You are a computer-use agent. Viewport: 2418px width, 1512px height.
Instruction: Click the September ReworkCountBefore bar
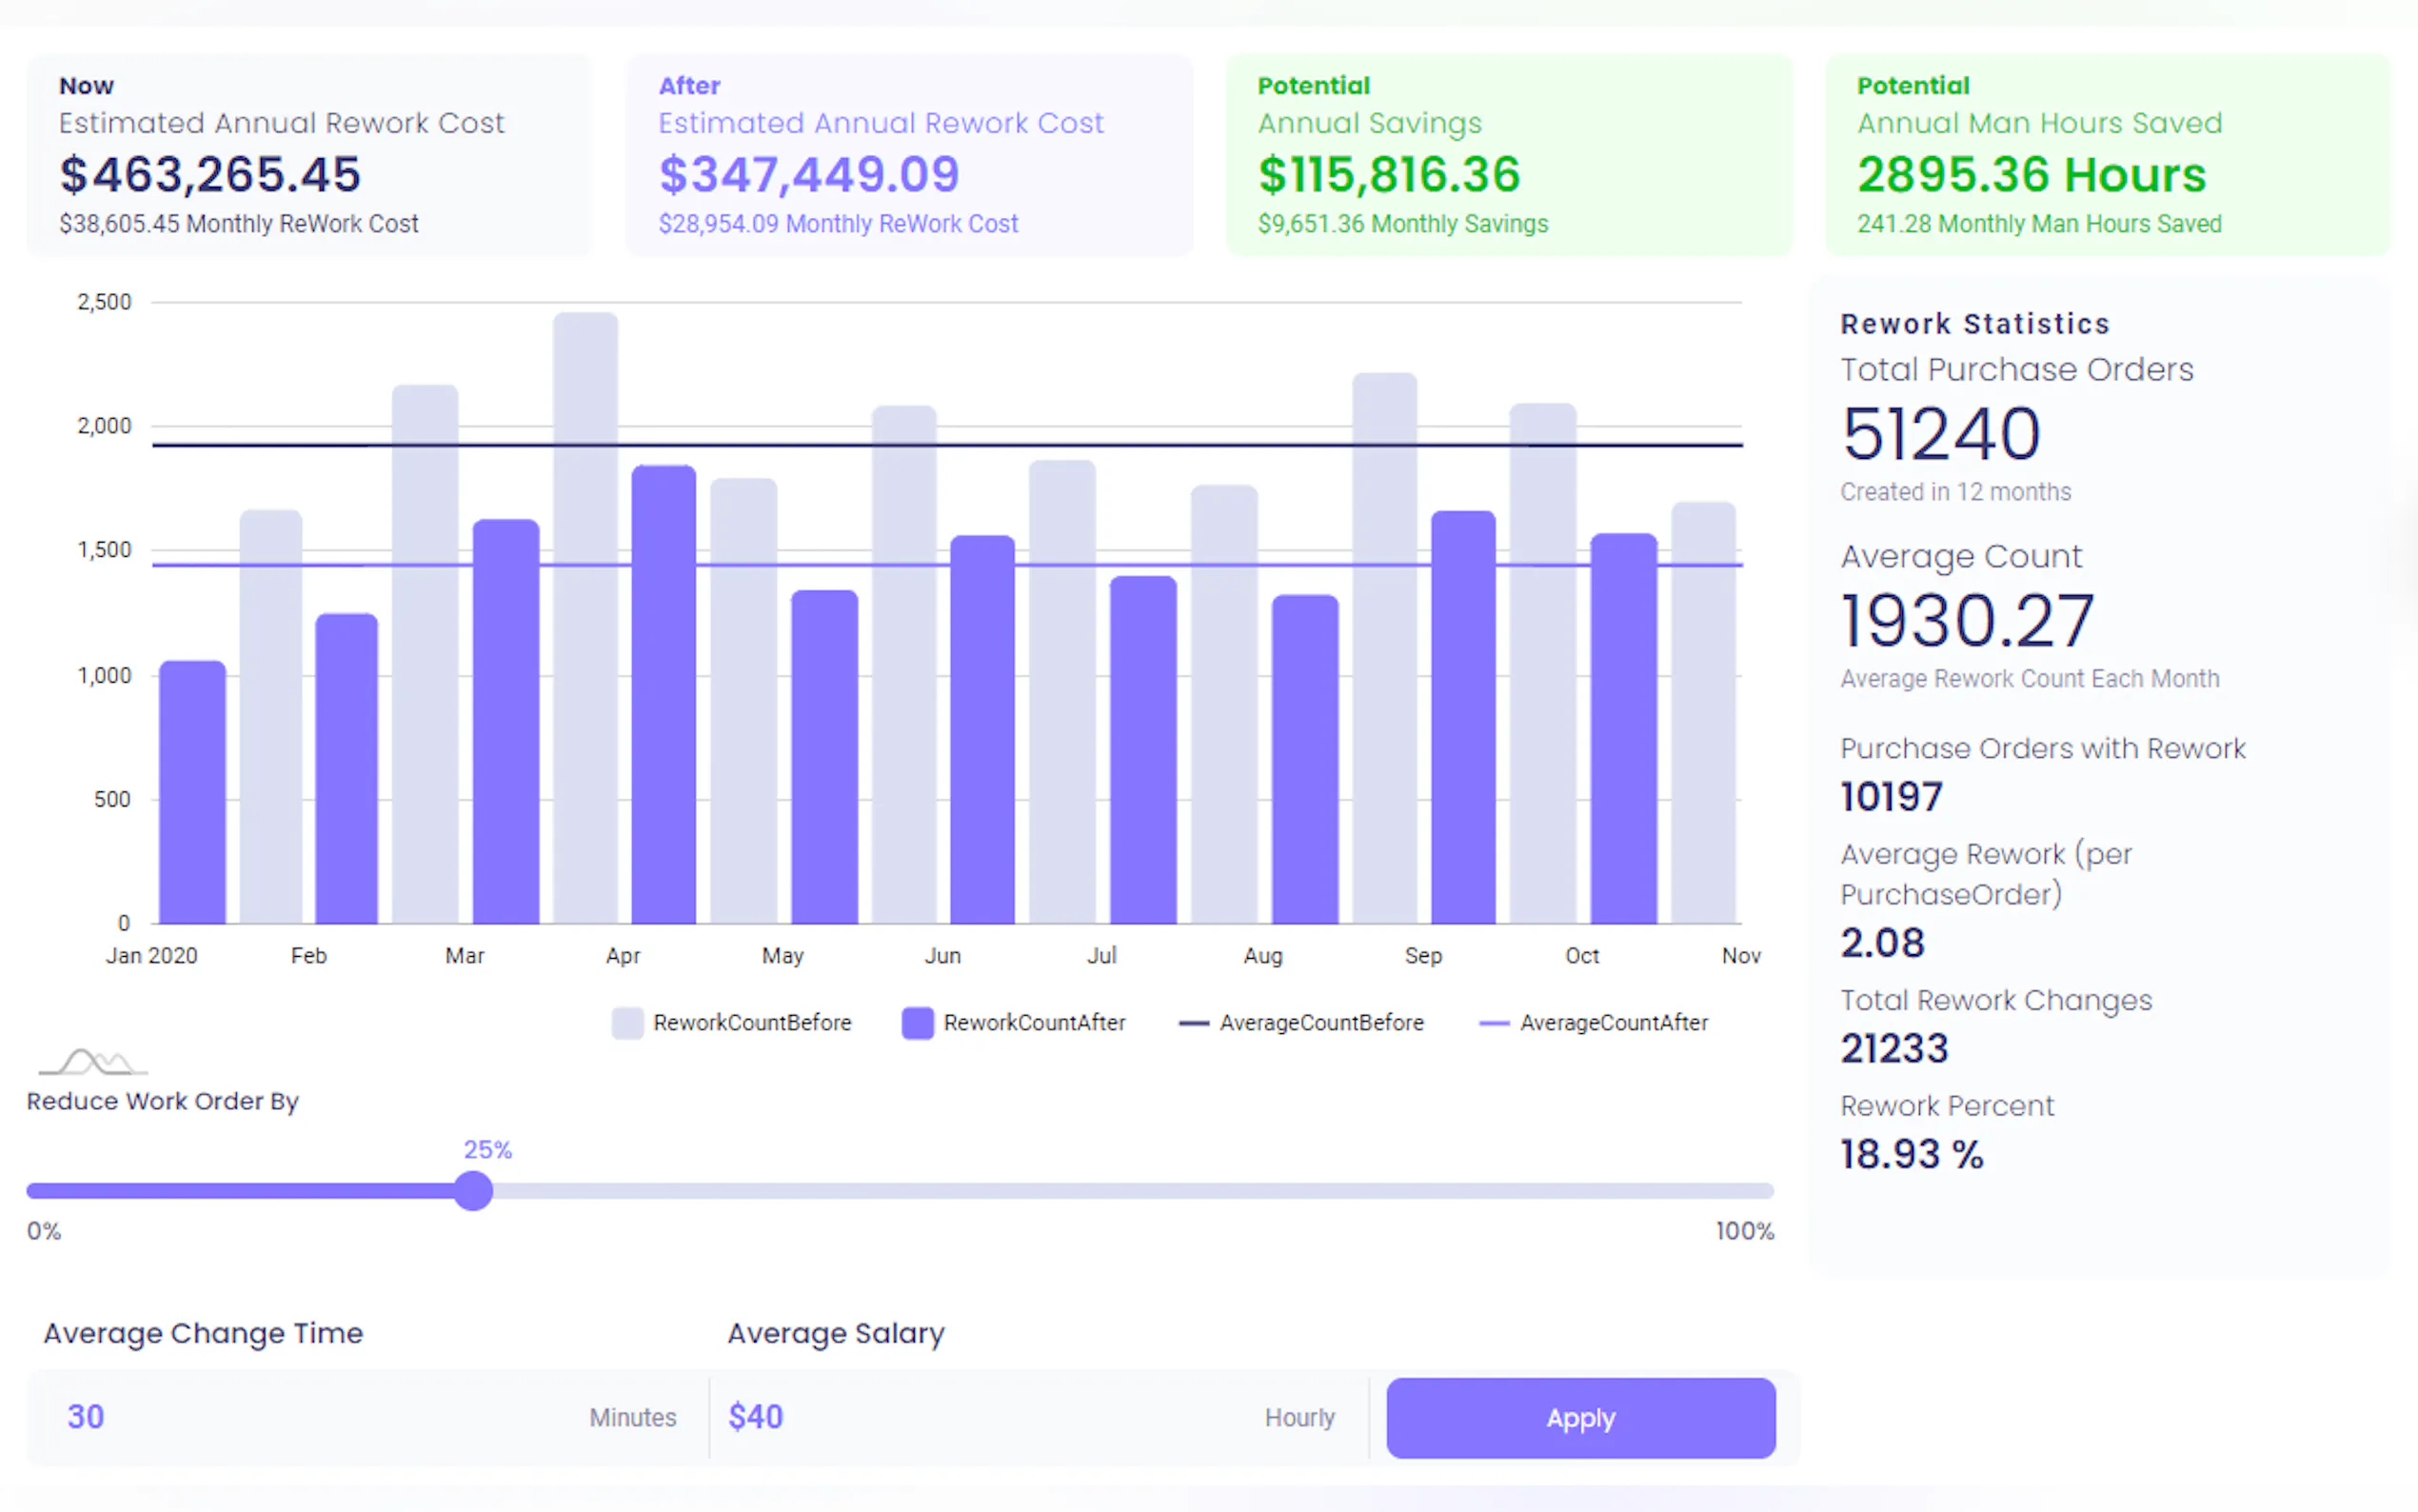click(1383, 650)
